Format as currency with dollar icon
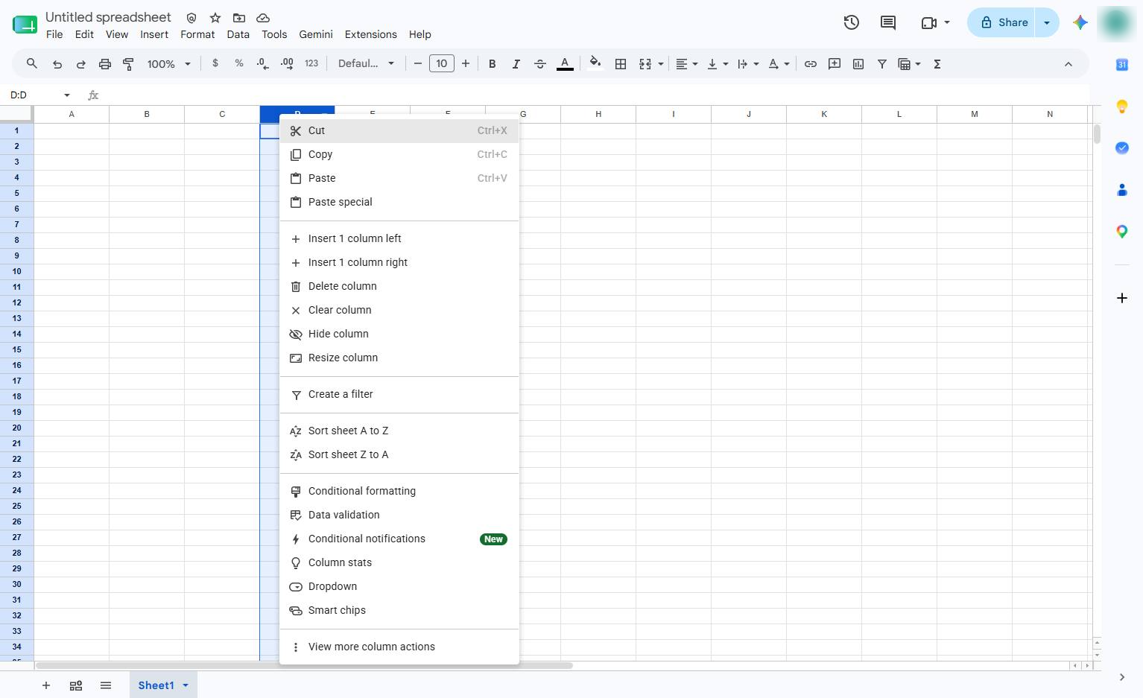This screenshot has height=698, width=1143. [x=215, y=64]
